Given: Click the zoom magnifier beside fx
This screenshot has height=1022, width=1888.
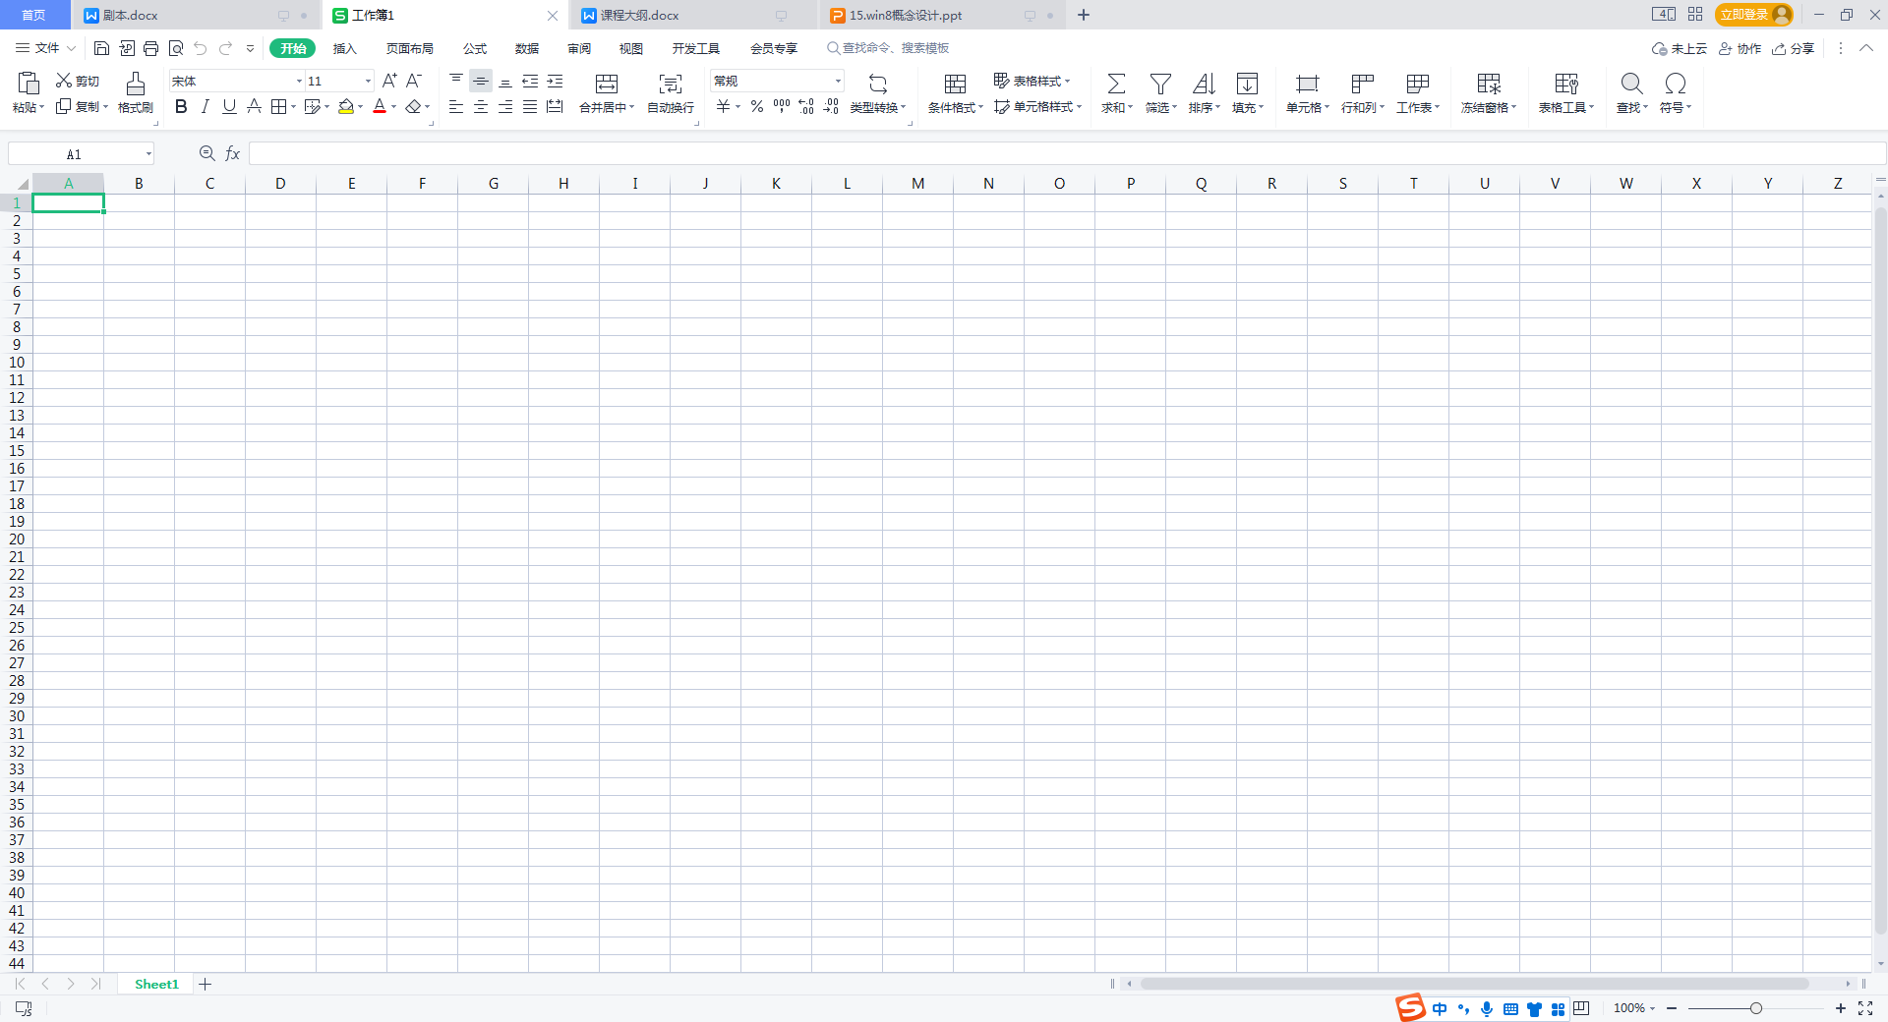Looking at the screenshot, I should pyautogui.click(x=206, y=153).
